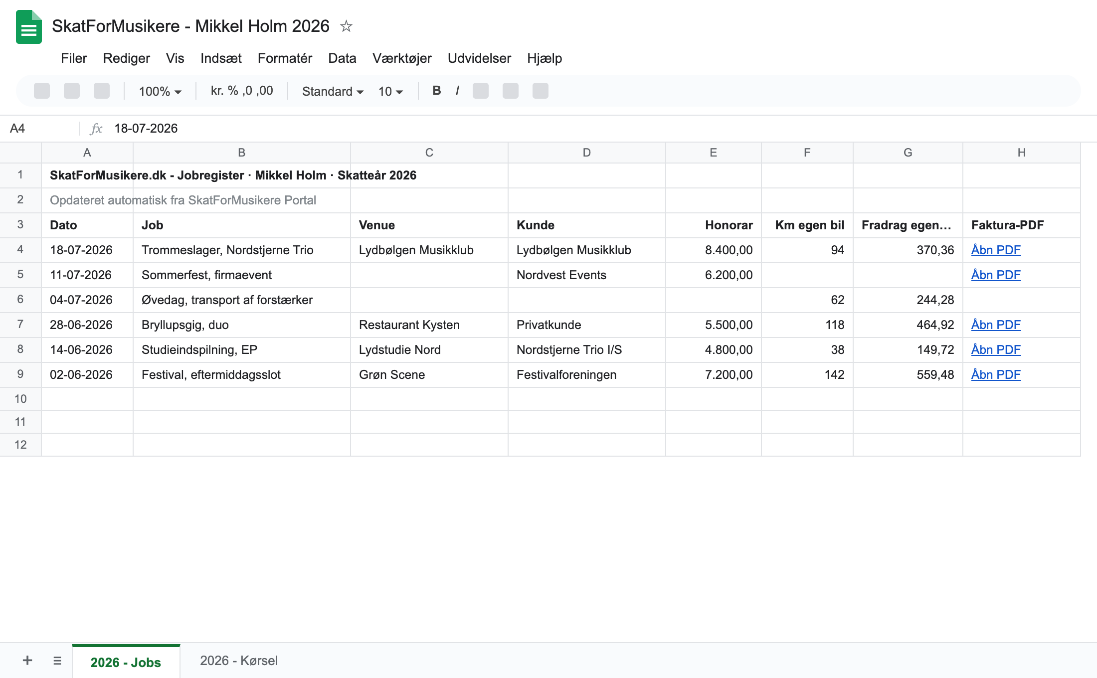
Task: Open the Standard font dropdown
Action: (x=333, y=91)
